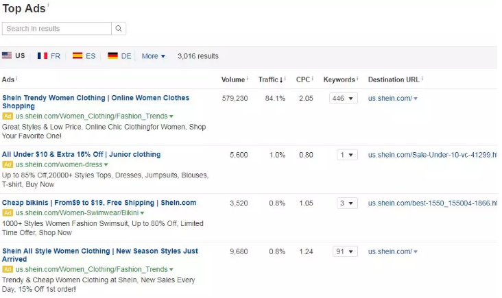Select the US flag country tab
Image resolution: width=502 pixels, height=298 pixels.
14,55
